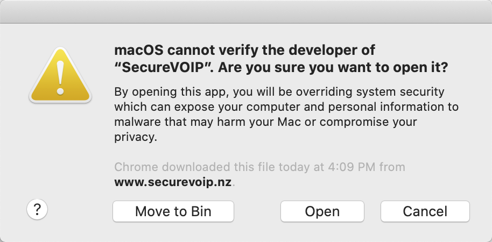This screenshot has width=492, height=242.
Task: Click the "4:09 PM" download timestamp
Action: (x=352, y=167)
